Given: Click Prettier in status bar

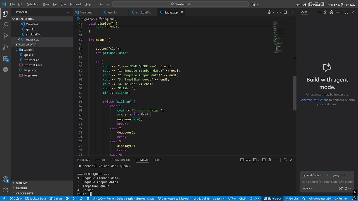Looking at the screenshot, I should coord(341,198).
